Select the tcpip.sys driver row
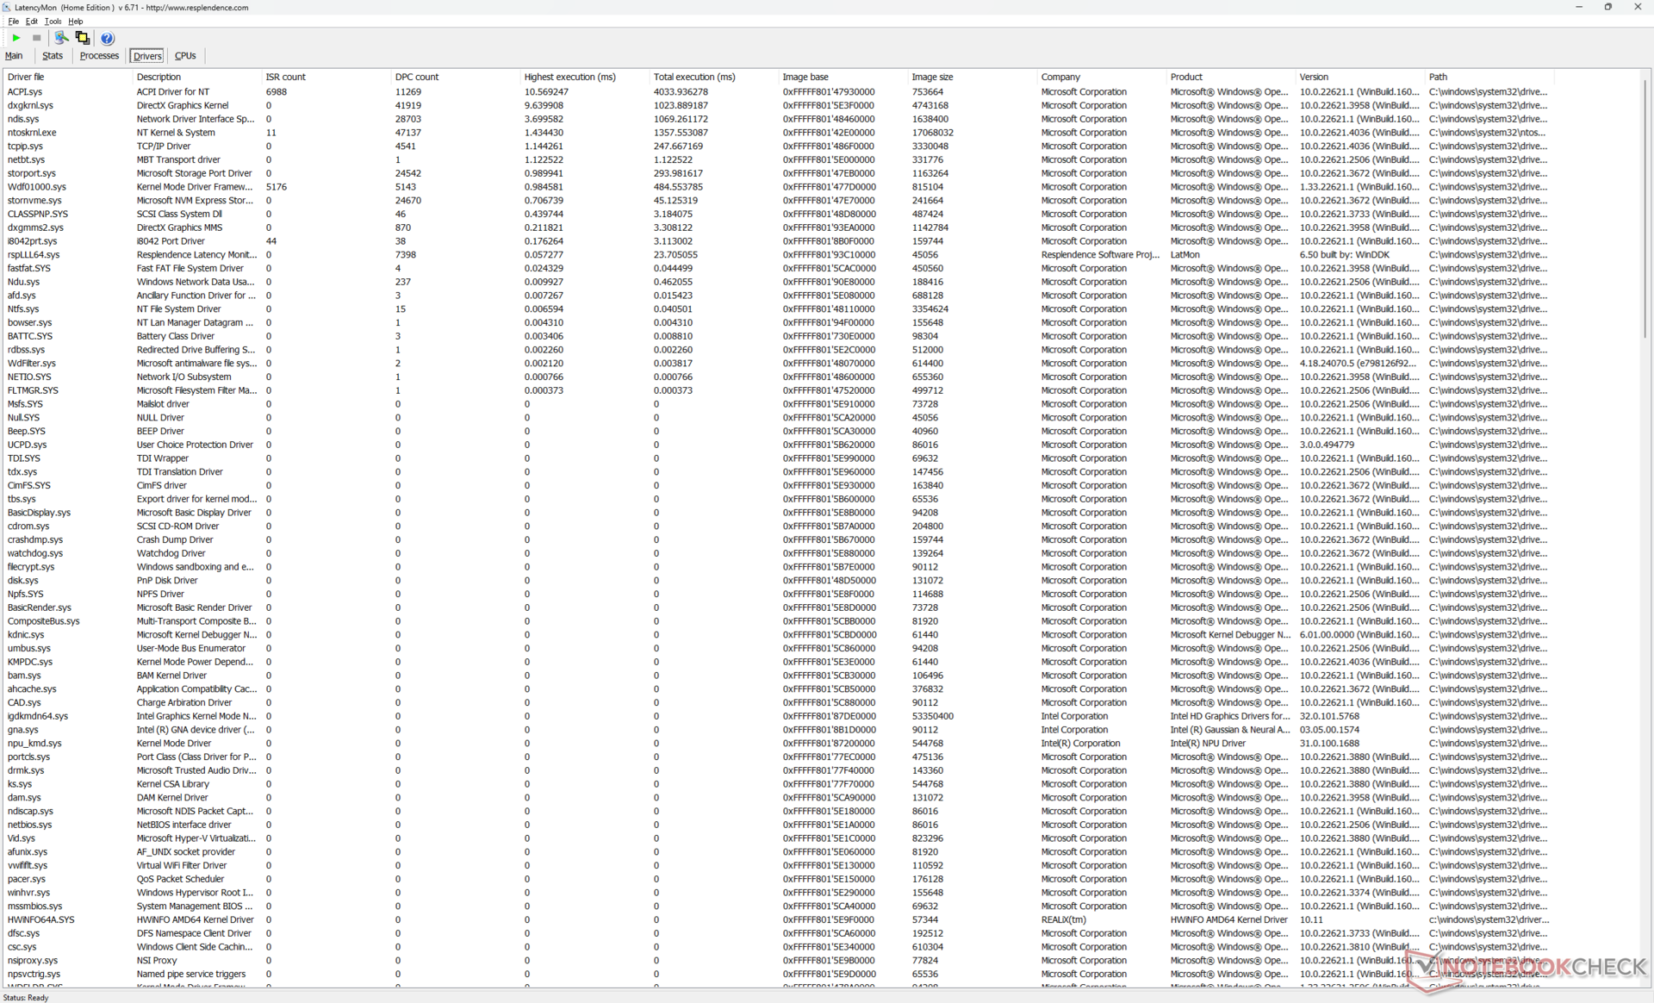 click(778, 146)
